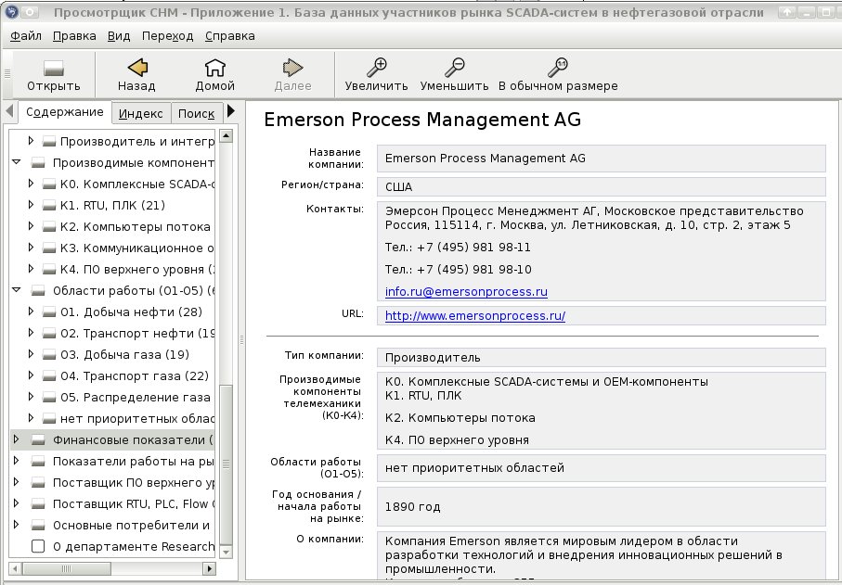Click the tree scrollbar up arrow
Screen dimensions: 842x585
point(227,136)
